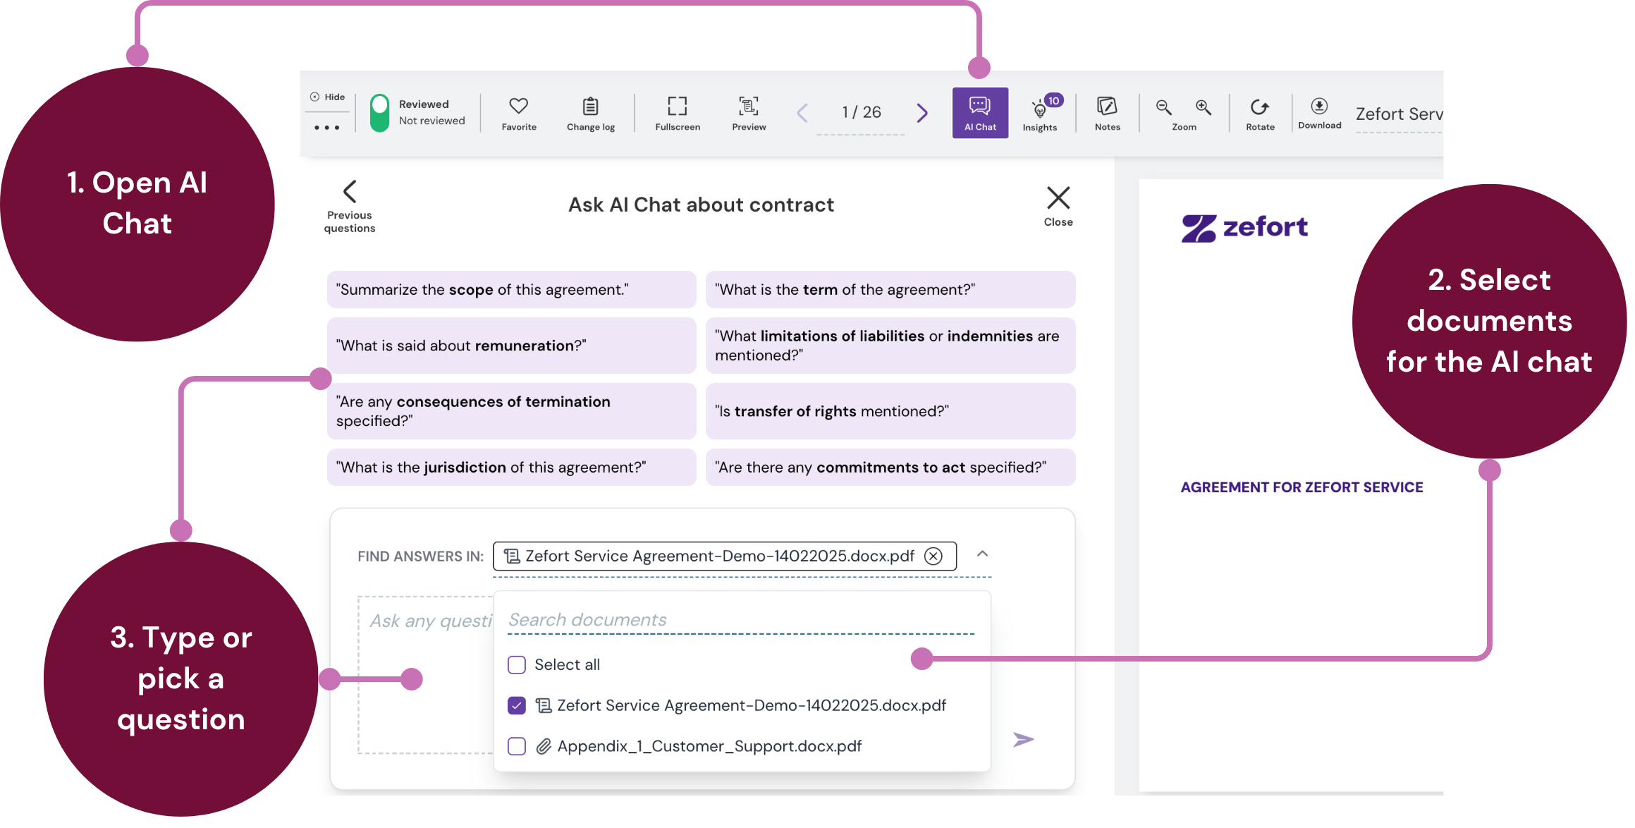
Task: Click the Ask any question text area
Action: 426,676
